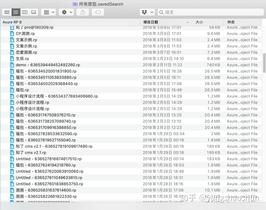The image size is (266, 210).
Task: Click the Axure RP 8 column header
Action: [70, 22]
